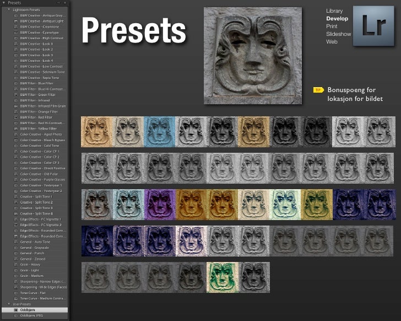
Task: Apply Edge Effects - PC Vignette 1 preset
Action: click(x=41, y=220)
